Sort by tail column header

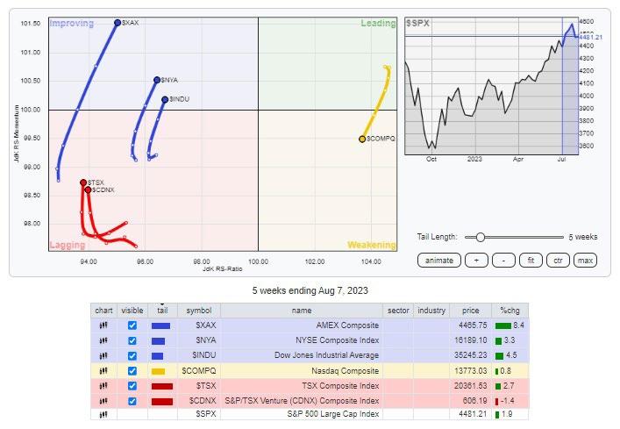[162, 311]
